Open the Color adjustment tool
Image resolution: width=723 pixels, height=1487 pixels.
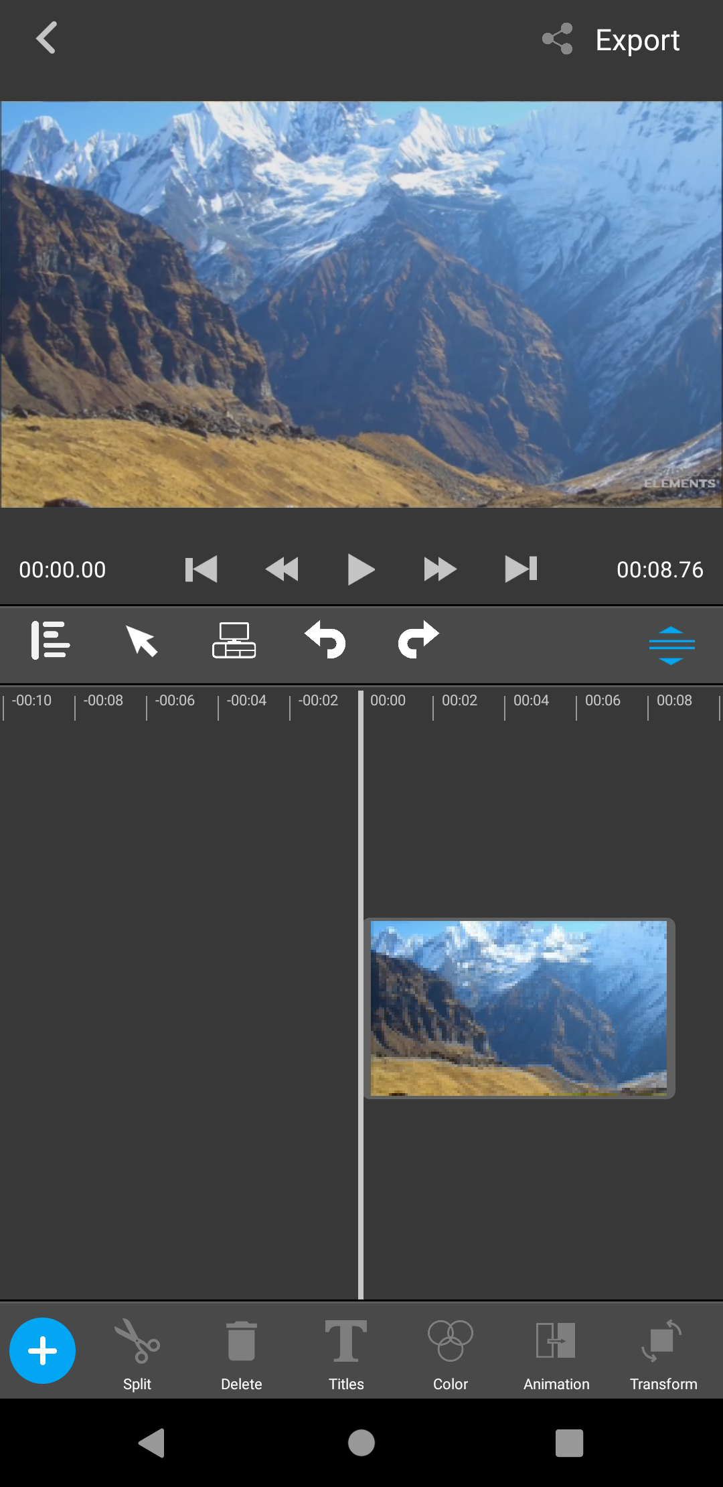click(x=451, y=1354)
